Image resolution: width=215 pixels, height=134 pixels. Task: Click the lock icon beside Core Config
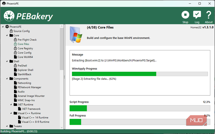tap(15, 53)
